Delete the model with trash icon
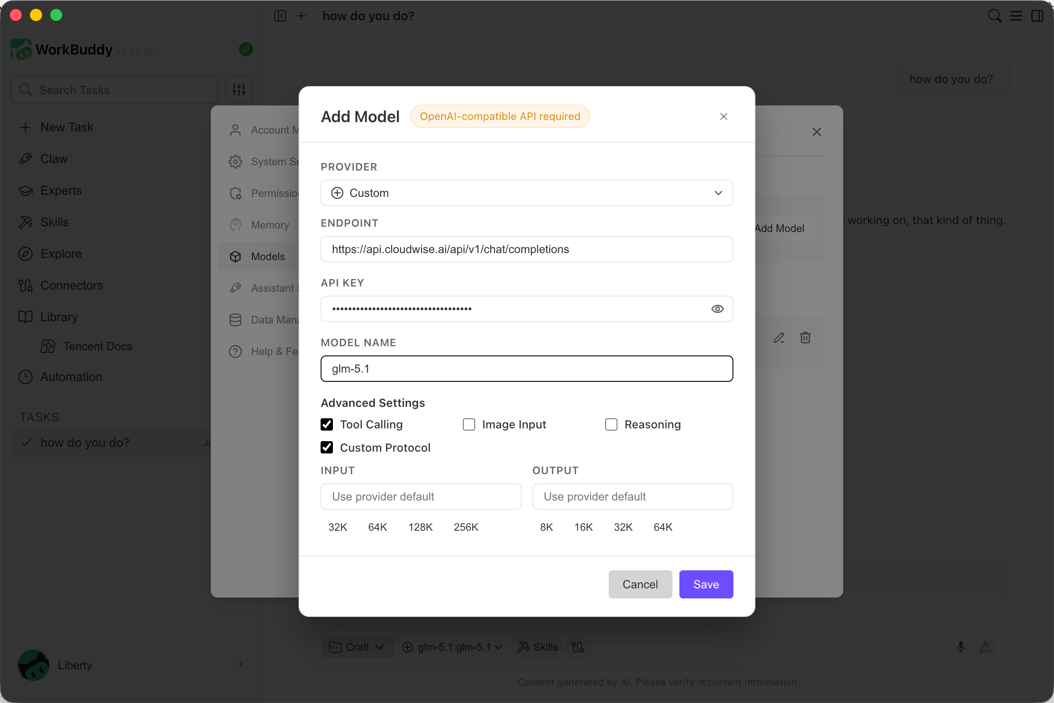Image resolution: width=1054 pixels, height=703 pixels. [x=805, y=337]
